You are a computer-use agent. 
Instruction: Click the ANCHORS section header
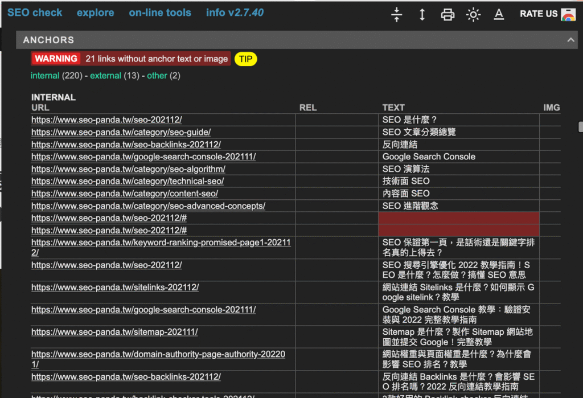(297, 40)
